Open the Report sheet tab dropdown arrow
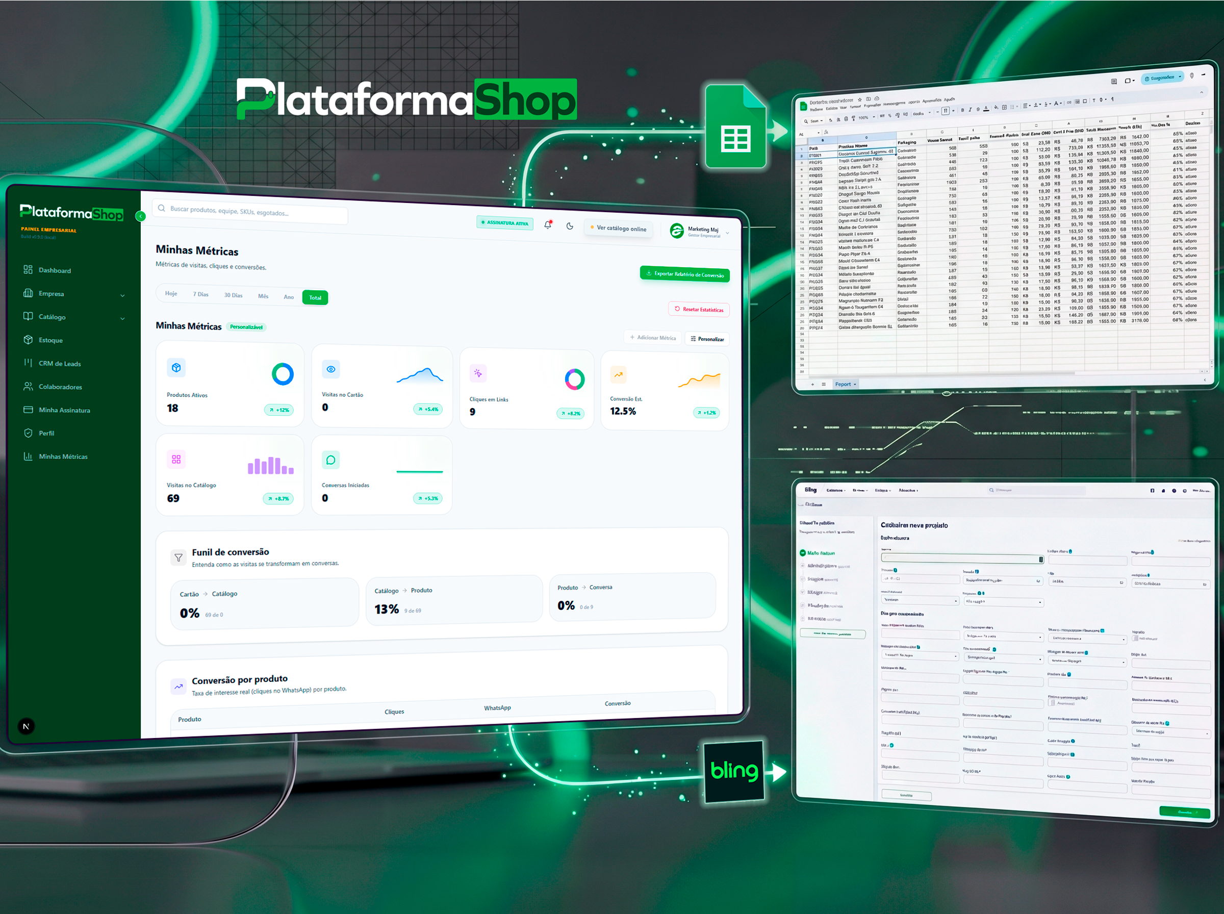This screenshot has height=914, width=1224. pos(855,385)
